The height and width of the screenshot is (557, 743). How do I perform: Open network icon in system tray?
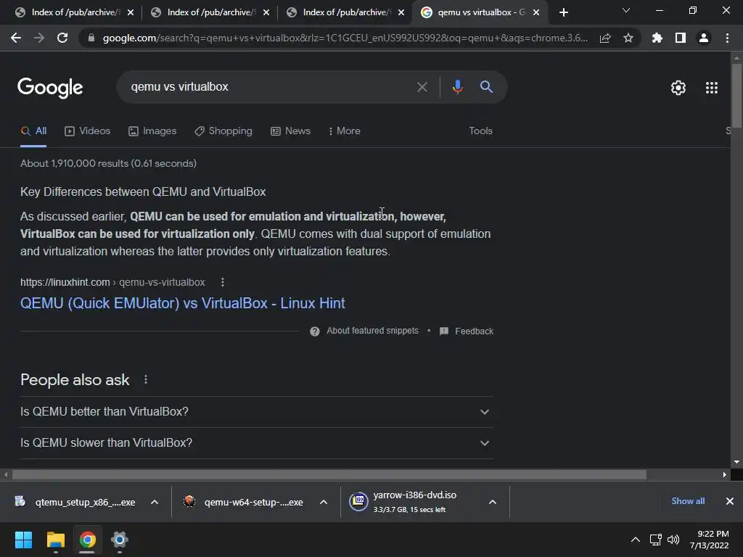(x=655, y=540)
